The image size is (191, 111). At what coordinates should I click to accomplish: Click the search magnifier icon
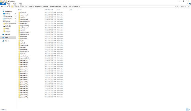click(x=188, y=7)
